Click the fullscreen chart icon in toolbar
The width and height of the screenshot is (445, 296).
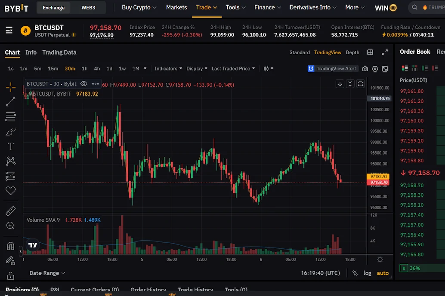click(385, 69)
